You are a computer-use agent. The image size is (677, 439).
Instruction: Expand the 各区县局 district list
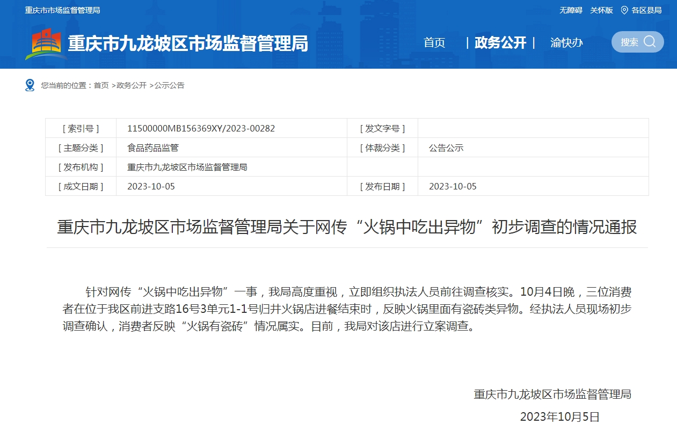pyautogui.click(x=646, y=10)
